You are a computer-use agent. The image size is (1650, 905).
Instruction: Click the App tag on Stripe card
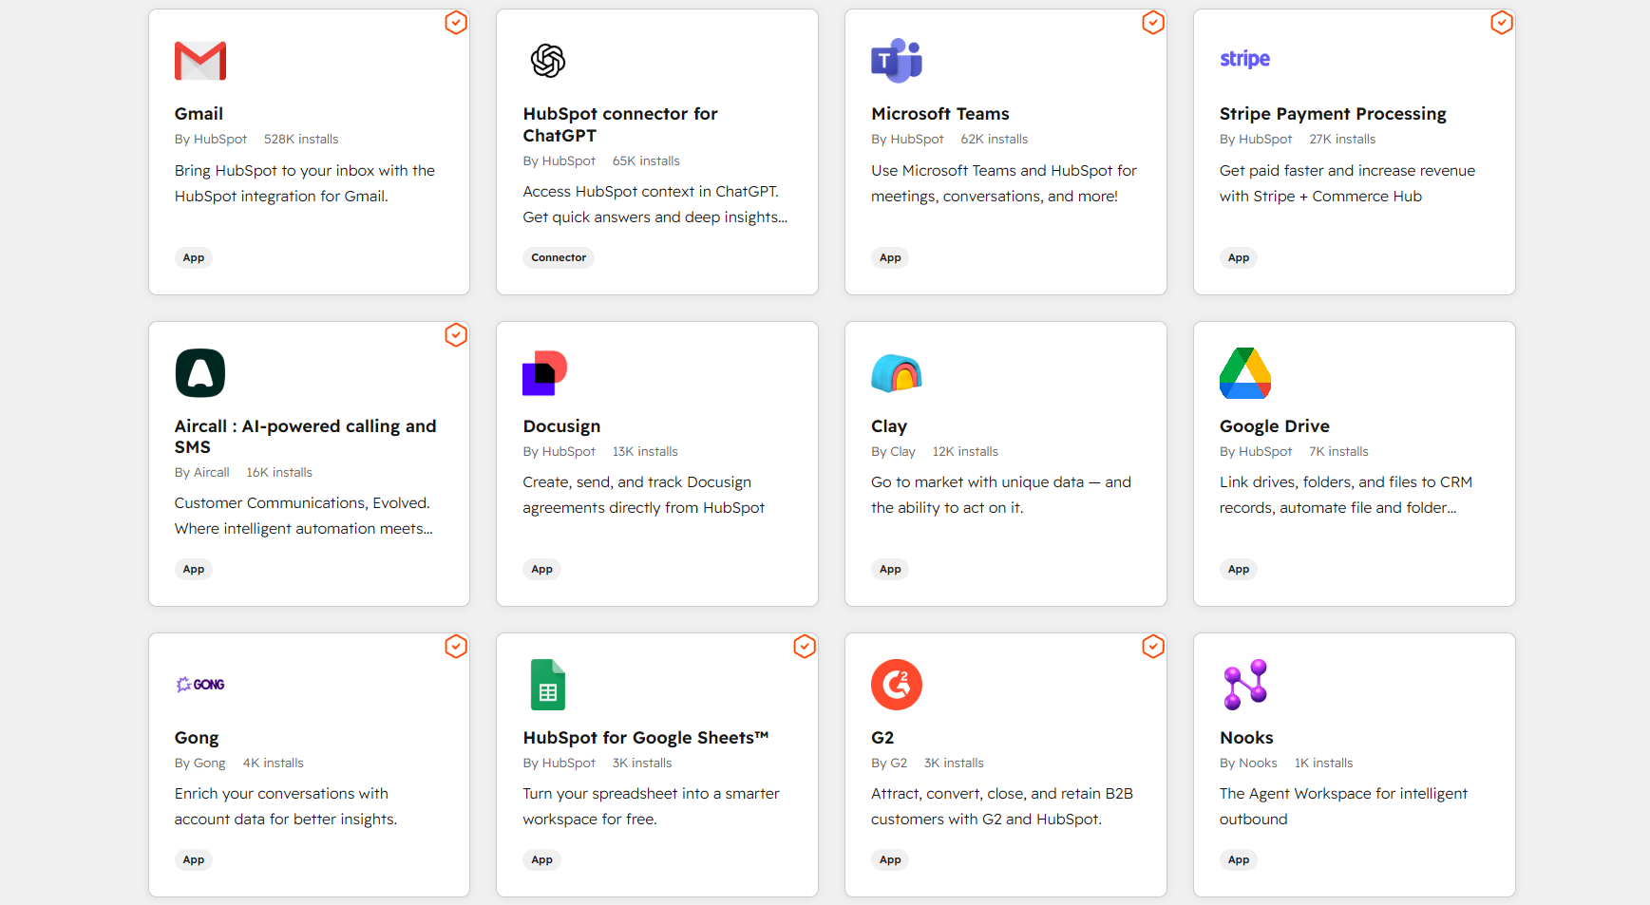click(x=1239, y=257)
